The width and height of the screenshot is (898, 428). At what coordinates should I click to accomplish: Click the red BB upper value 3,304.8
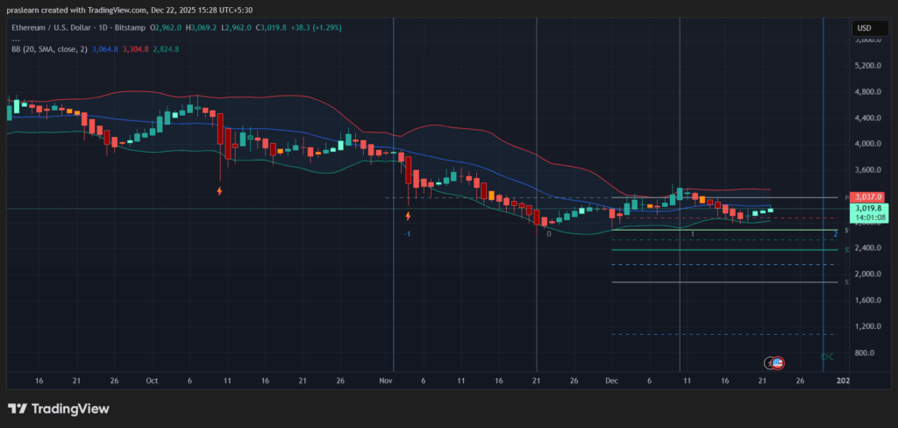(136, 49)
